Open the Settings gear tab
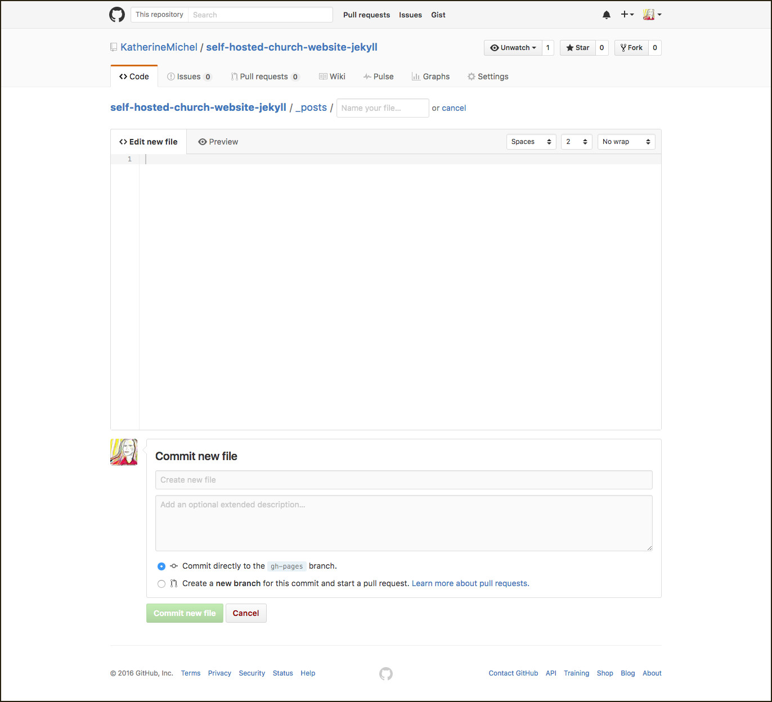 (487, 76)
